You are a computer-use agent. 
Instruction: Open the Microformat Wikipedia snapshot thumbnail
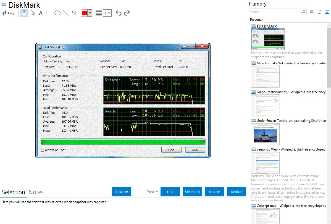point(265,77)
